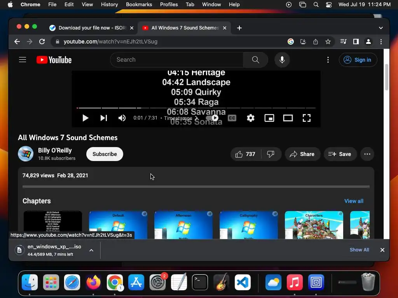Expand the tab search dropdown arrow

[381, 28]
